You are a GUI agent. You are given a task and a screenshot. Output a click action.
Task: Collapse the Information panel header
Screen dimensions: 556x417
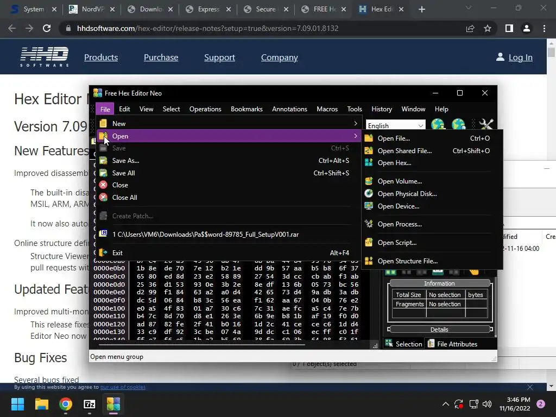[439, 283]
